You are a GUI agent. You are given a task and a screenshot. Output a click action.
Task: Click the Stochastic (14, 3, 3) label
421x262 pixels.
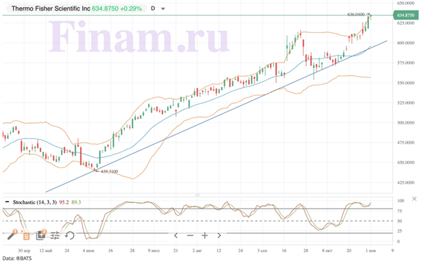pos(34,202)
